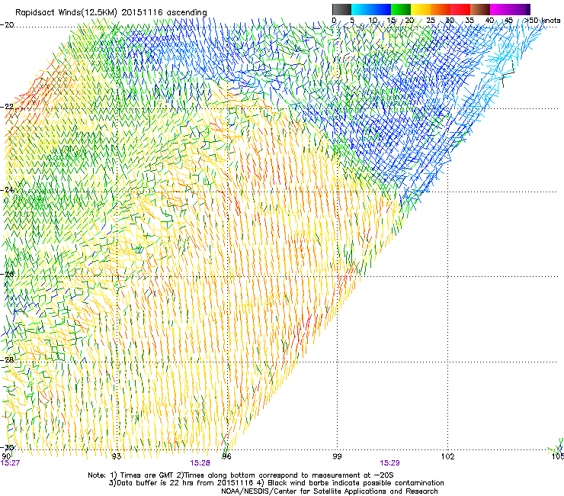The height and width of the screenshot is (496, 564).
Task: Click the orange 25-30 knots legend swatch
Action: point(441,9)
